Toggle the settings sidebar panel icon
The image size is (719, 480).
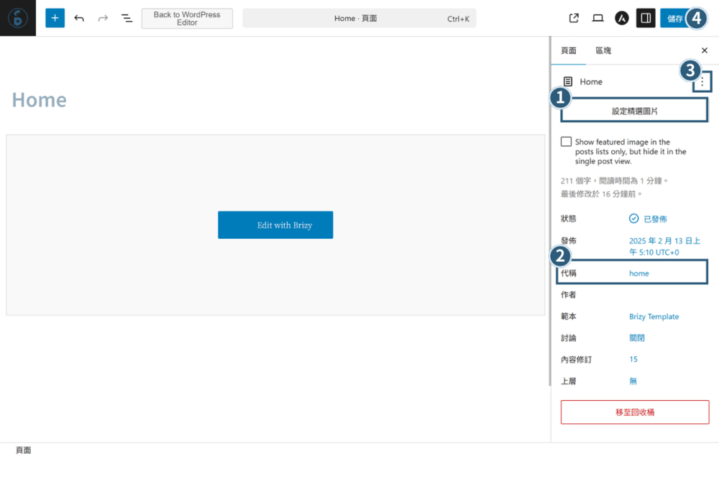click(x=645, y=17)
